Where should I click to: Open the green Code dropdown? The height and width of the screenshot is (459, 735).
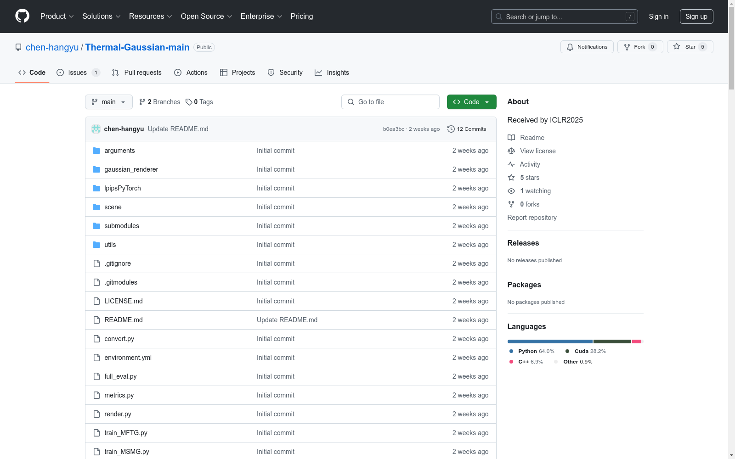471,102
